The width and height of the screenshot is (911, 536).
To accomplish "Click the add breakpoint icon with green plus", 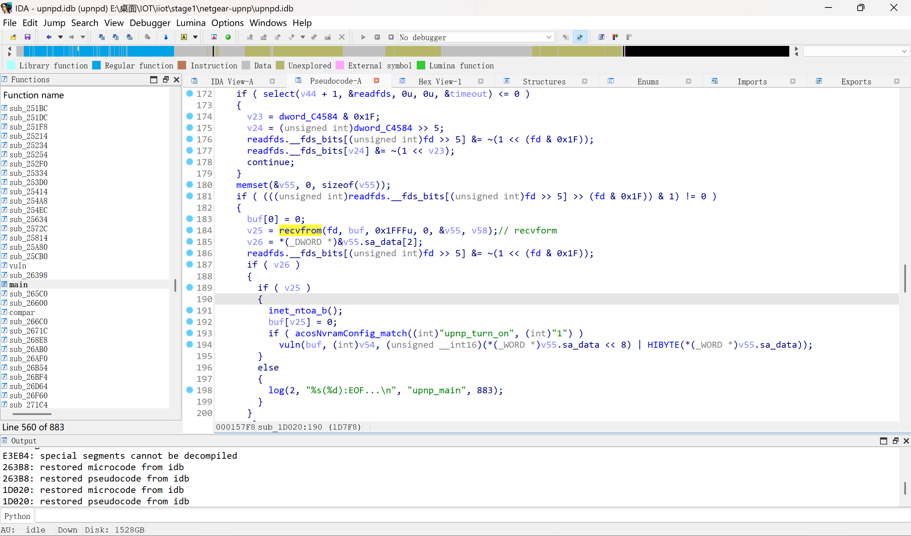I will pyautogui.click(x=615, y=37).
